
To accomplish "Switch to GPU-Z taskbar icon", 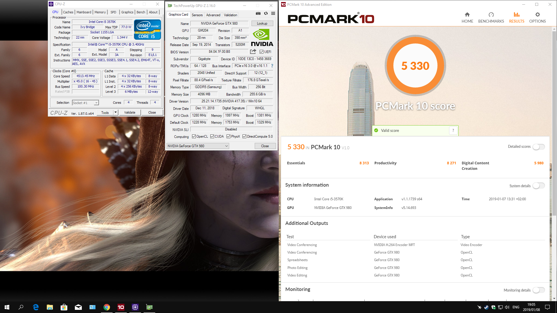I will click(149, 307).
